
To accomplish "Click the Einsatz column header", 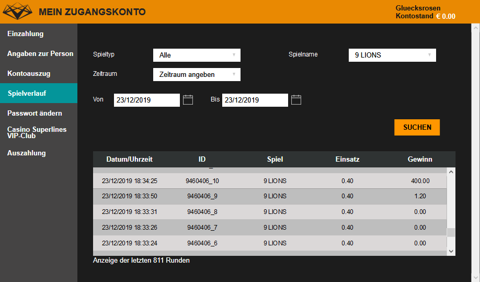I will click(x=347, y=159).
